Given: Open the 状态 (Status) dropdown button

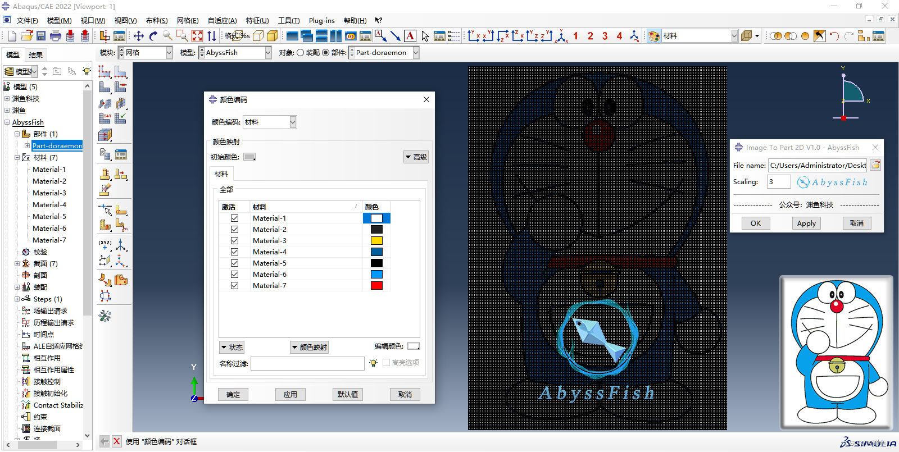Looking at the screenshot, I should (x=231, y=347).
